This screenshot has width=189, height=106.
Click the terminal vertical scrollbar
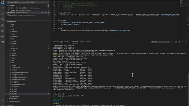coord(188,89)
